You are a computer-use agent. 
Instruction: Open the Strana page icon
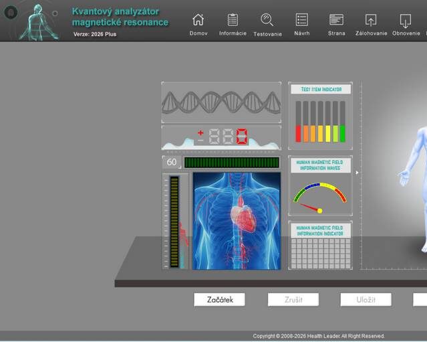[336, 20]
